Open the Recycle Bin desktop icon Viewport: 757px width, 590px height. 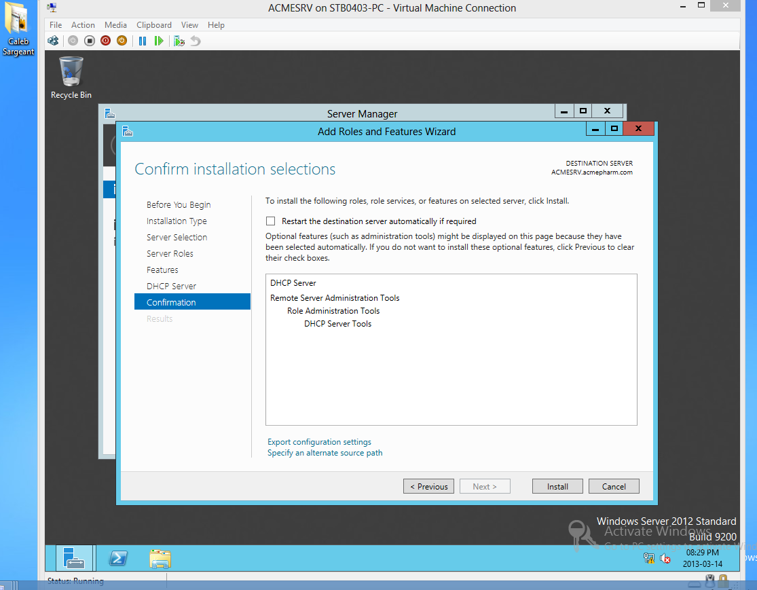click(x=71, y=77)
